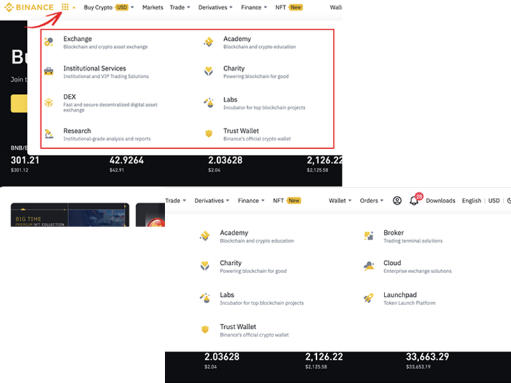Expand Trade dropdown next to Markets
This screenshot has height=383, width=511.
pyautogui.click(x=180, y=7)
